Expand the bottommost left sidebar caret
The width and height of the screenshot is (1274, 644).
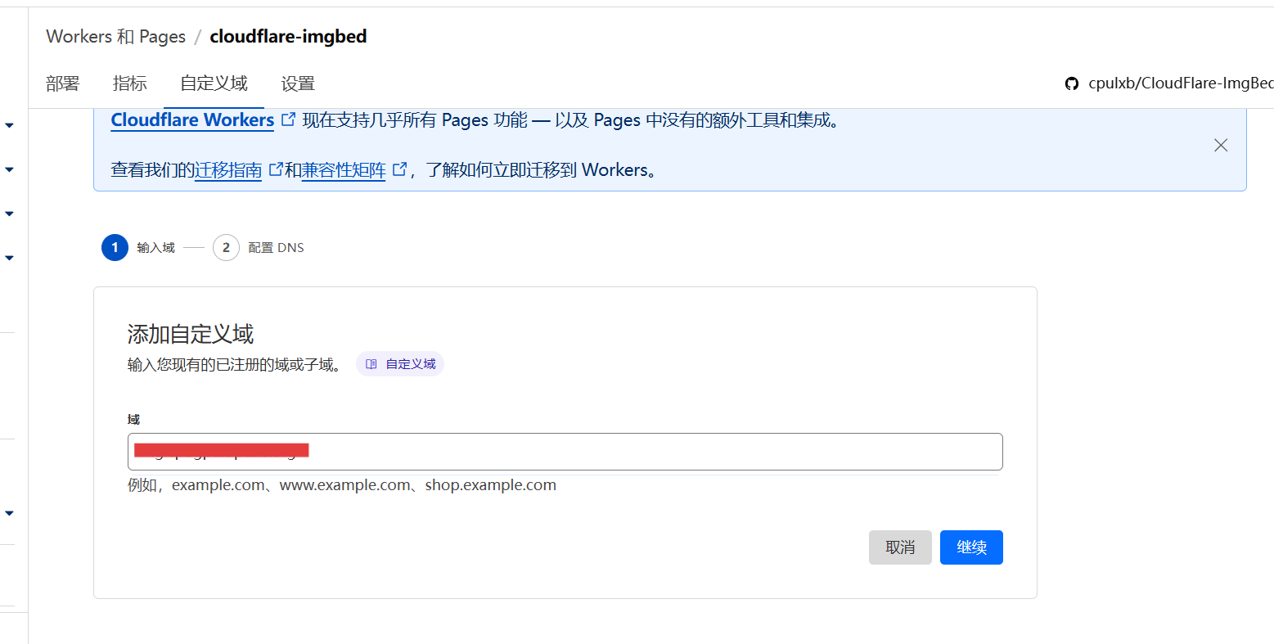[x=10, y=513]
